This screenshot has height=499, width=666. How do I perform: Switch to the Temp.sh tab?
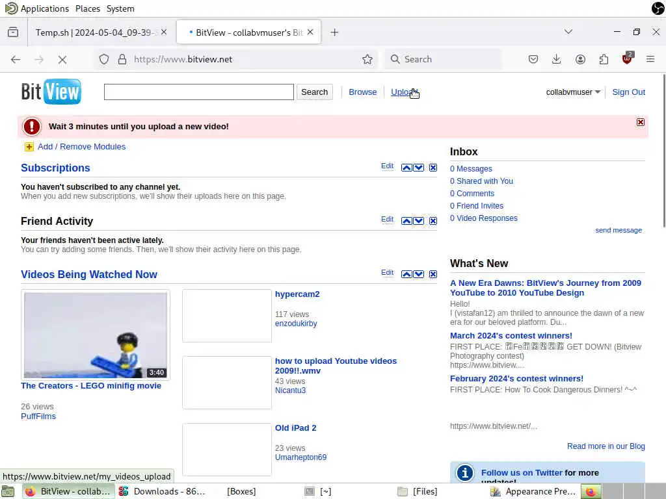pyautogui.click(x=96, y=32)
